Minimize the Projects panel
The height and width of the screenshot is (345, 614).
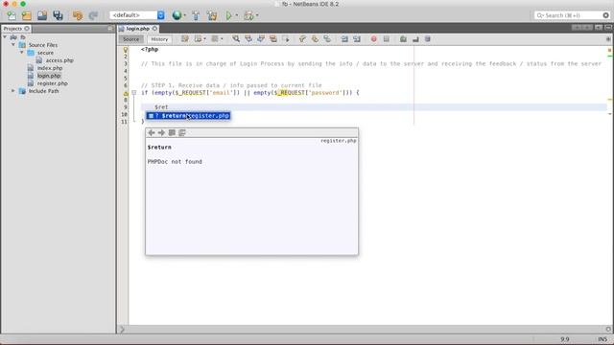(x=110, y=29)
